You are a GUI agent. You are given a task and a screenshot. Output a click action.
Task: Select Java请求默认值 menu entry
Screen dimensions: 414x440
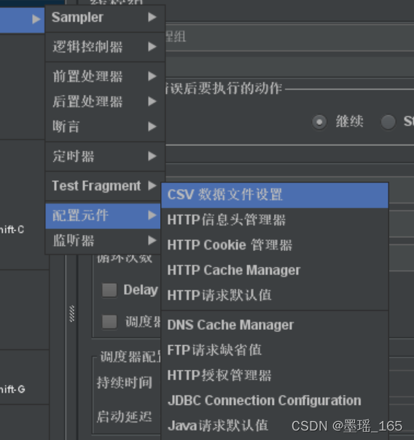[275, 425]
